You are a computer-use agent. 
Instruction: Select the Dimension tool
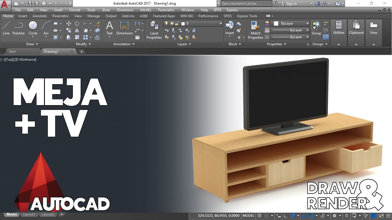tap(124, 28)
